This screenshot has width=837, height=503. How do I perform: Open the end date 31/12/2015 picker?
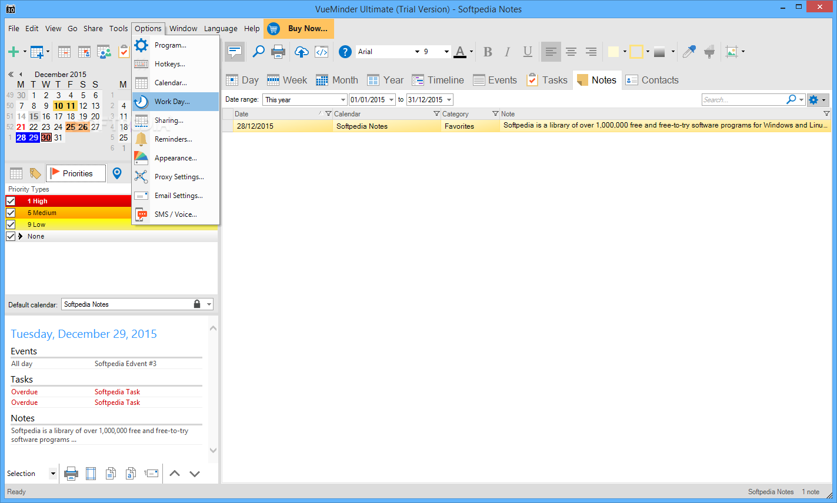(x=449, y=100)
